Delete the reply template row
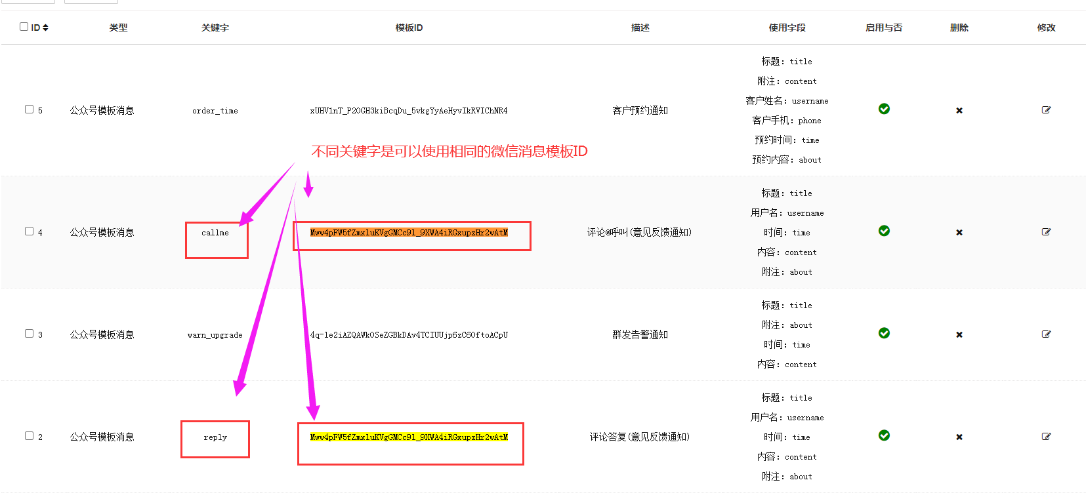 point(959,437)
